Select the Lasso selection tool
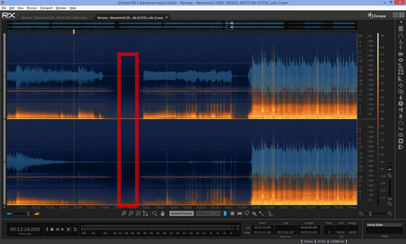The width and height of the screenshot is (406, 244). click(x=247, y=214)
